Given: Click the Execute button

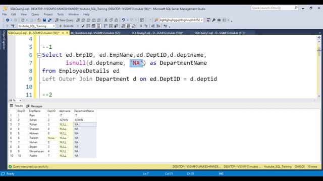Looking at the screenshot, I should pos(66,26).
